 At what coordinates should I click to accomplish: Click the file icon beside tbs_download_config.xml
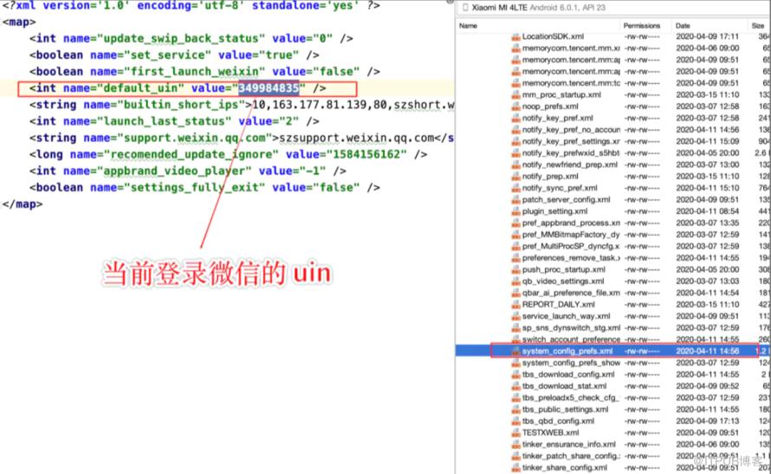pos(515,374)
